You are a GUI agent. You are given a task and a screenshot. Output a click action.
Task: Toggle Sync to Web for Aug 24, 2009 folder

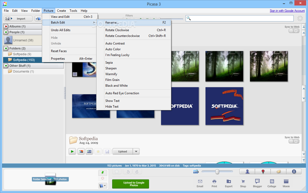[294, 141]
